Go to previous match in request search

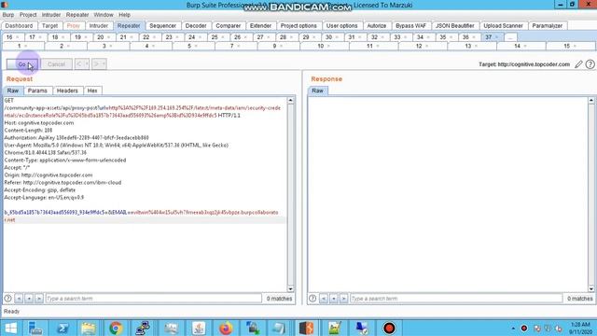click(19, 299)
